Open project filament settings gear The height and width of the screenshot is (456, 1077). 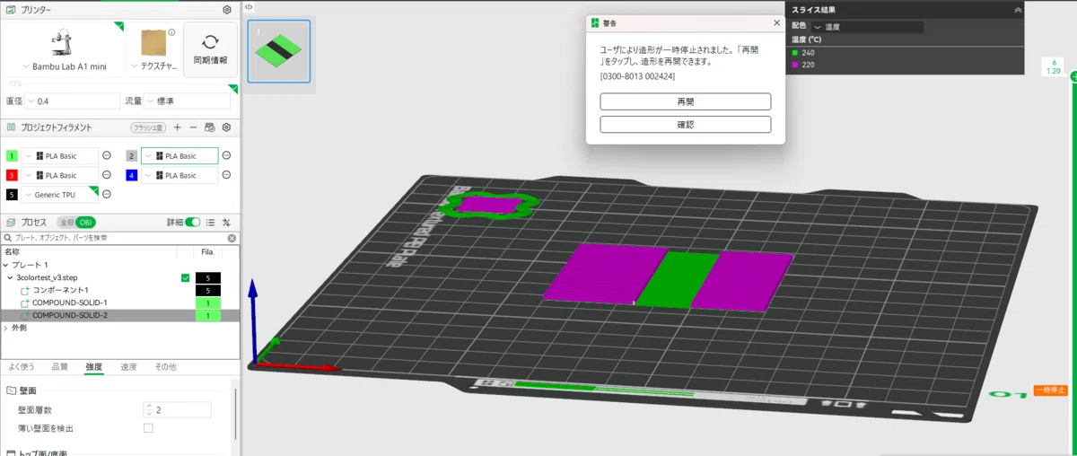point(226,127)
